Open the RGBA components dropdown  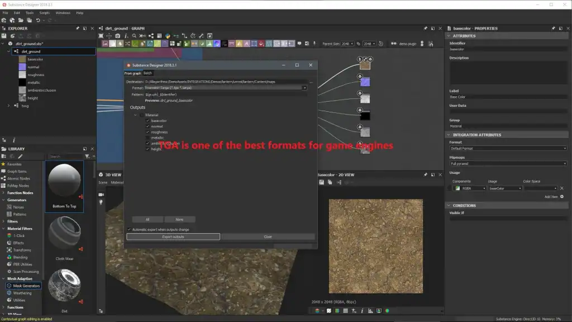(x=469, y=188)
